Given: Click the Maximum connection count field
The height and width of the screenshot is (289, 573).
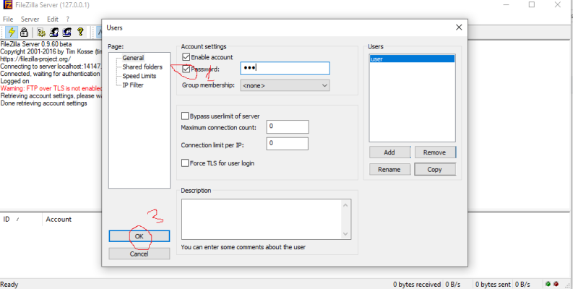Looking at the screenshot, I should 288,126.
